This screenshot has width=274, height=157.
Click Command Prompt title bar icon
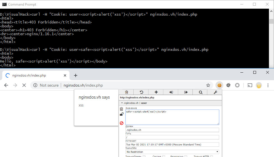4,4
